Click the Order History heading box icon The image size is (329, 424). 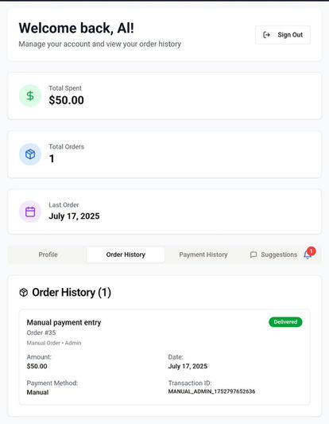click(24, 292)
